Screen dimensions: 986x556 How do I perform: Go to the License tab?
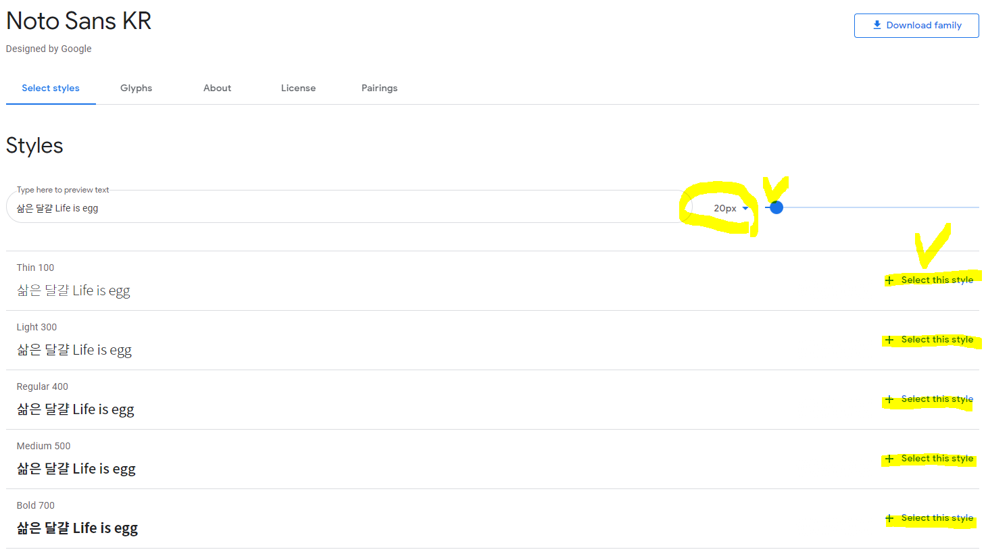(x=298, y=88)
